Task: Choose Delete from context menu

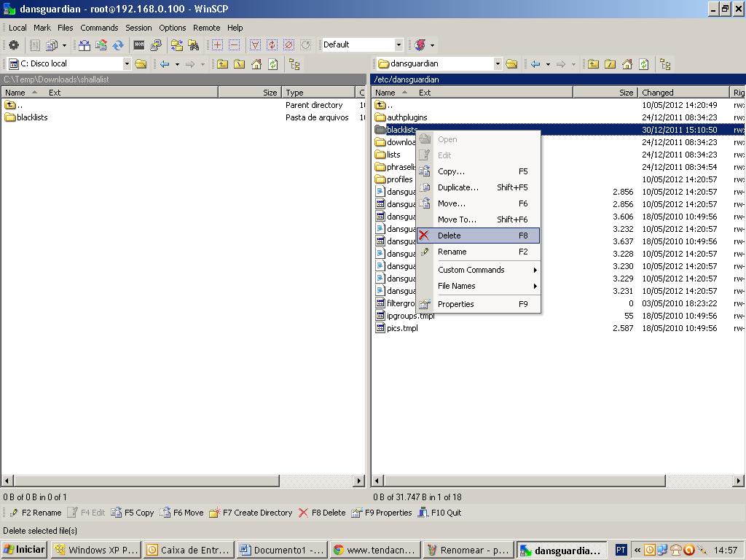Action: point(479,236)
